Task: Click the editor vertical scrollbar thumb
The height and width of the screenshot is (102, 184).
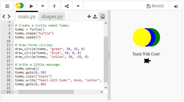Action: coord(106,59)
